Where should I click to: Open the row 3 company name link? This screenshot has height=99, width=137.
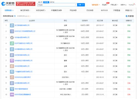[22, 37]
